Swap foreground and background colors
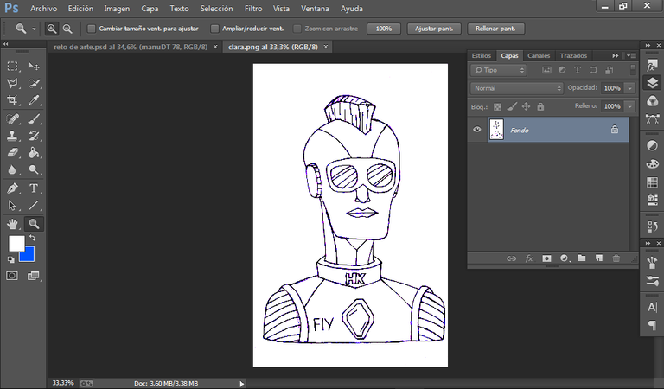Viewport: 664px width, 389px height. pyautogui.click(x=33, y=238)
